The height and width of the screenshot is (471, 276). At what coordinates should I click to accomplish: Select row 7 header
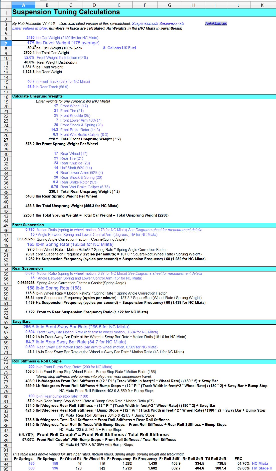[x=6, y=43]
